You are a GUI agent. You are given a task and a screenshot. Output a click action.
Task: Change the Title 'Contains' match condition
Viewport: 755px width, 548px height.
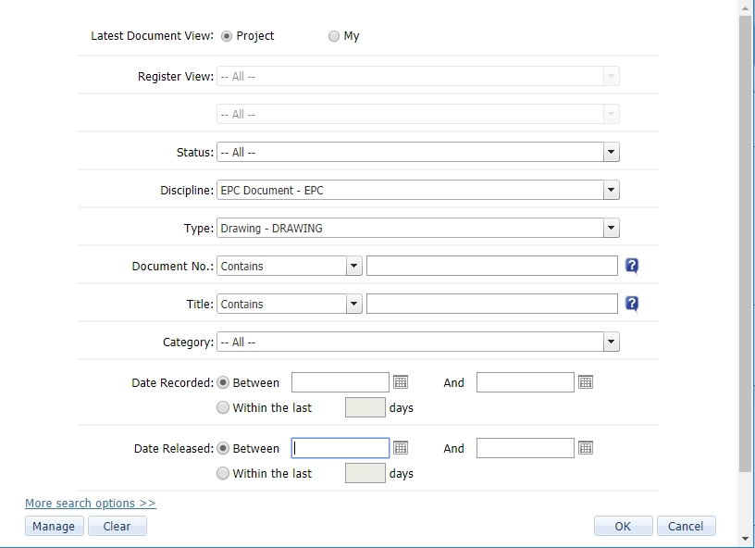pos(354,304)
